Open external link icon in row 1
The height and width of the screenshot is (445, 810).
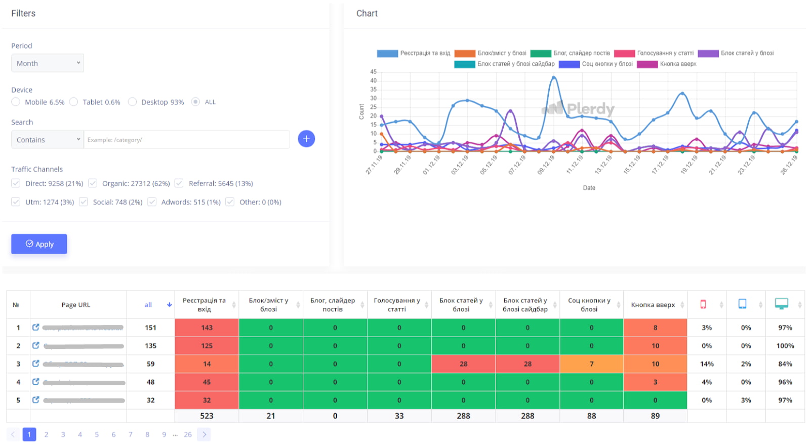(36, 328)
